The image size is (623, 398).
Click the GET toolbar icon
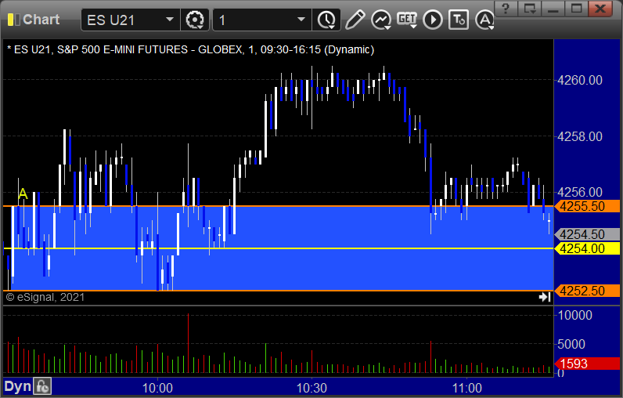(x=407, y=20)
